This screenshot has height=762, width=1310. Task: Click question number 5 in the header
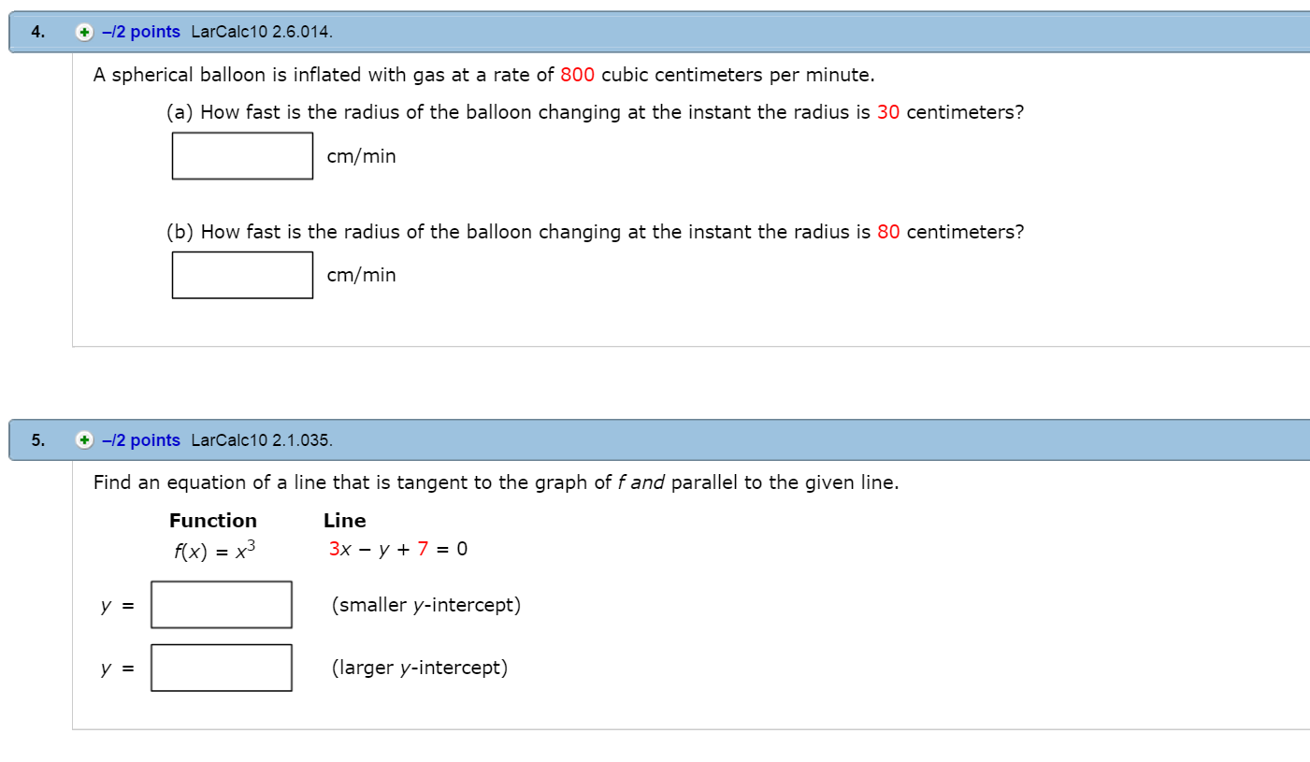point(37,440)
